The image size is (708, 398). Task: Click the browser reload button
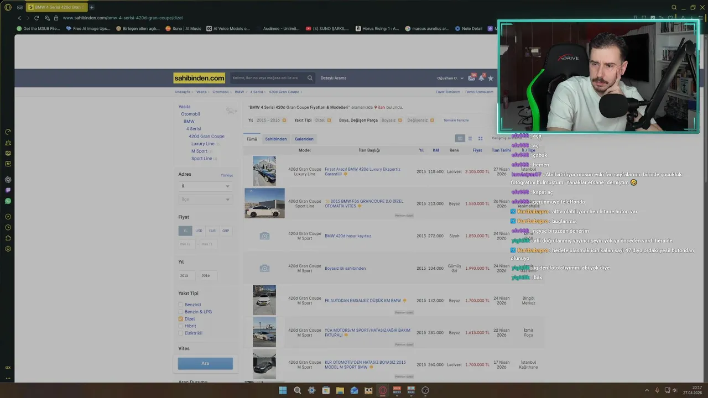point(37,18)
